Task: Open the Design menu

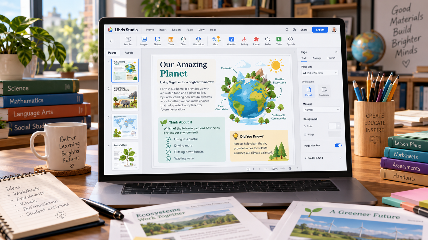Action: 176,30
